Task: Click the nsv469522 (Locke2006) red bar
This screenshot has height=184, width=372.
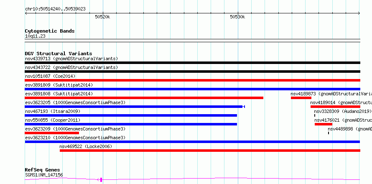Action: click(x=210, y=151)
